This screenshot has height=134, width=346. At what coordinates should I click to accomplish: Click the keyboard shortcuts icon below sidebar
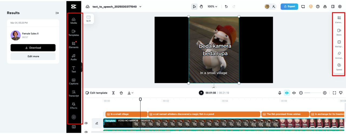(x=74, y=127)
